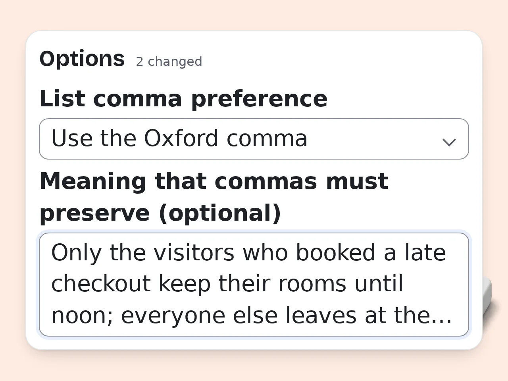Click 'booked a late' in the text area
The image size is (508, 381).
point(371,253)
